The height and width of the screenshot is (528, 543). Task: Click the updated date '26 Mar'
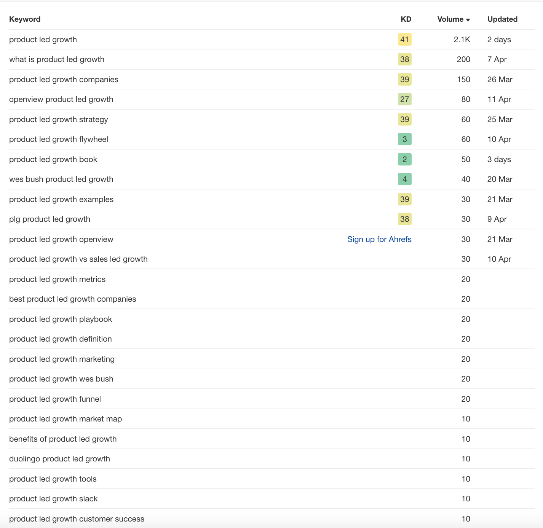500,80
